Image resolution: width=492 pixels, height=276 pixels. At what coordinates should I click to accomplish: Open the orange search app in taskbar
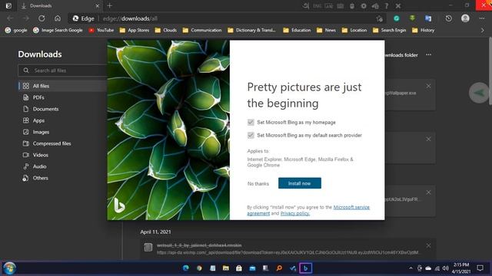[x=279, y=268]
